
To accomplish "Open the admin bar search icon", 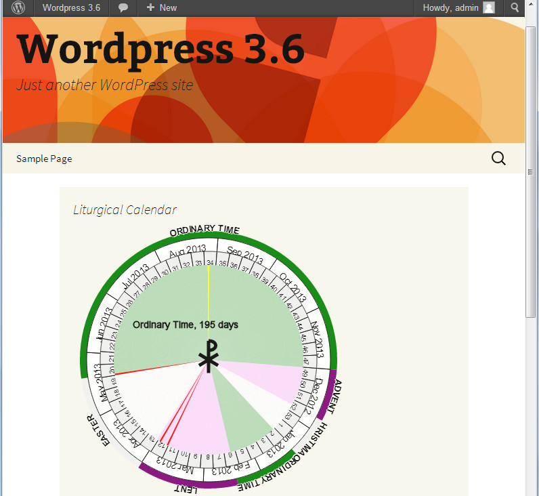I will pyautogui.click(x=515, y=7).
